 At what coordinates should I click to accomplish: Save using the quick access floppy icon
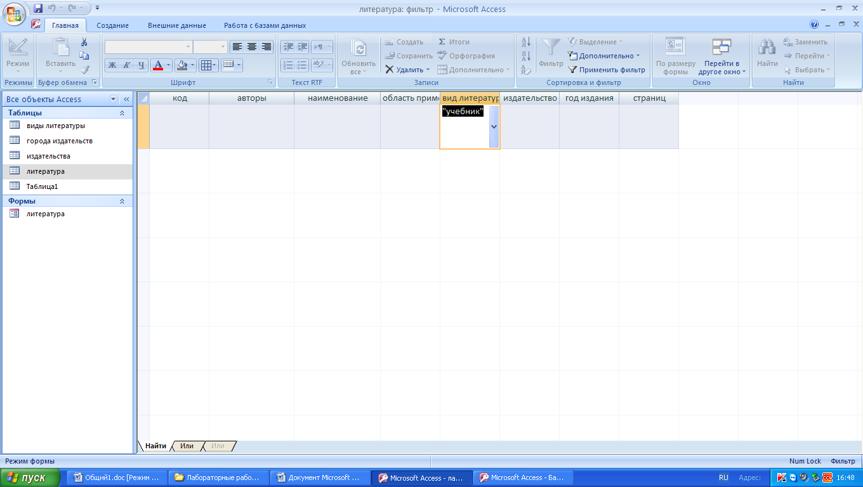[38, 8]
